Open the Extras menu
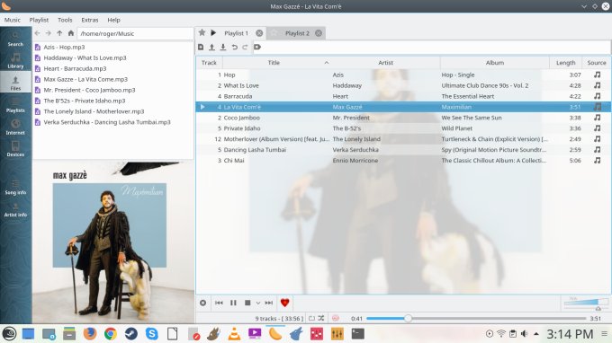612x343 pixels. click(x=90, y=20)
